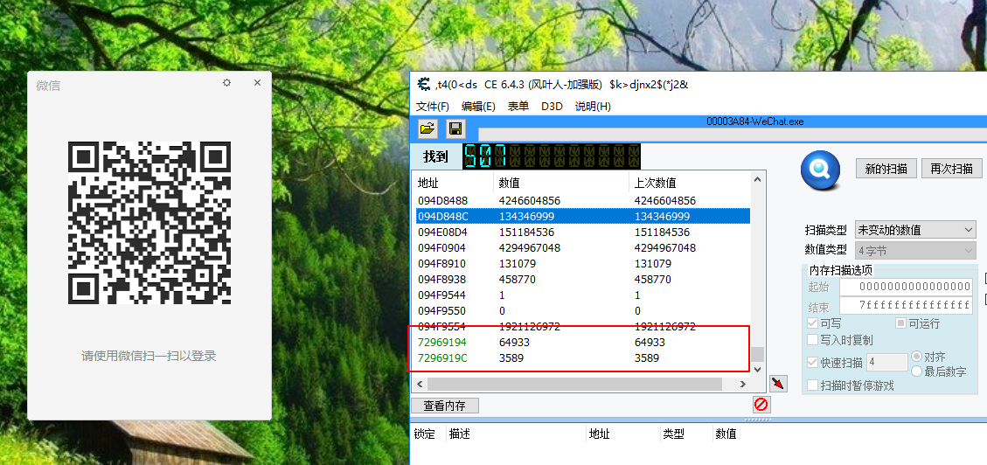Screen dimensions: 987x465
Task: Select address row 094F8910
Action: point(583,264)
